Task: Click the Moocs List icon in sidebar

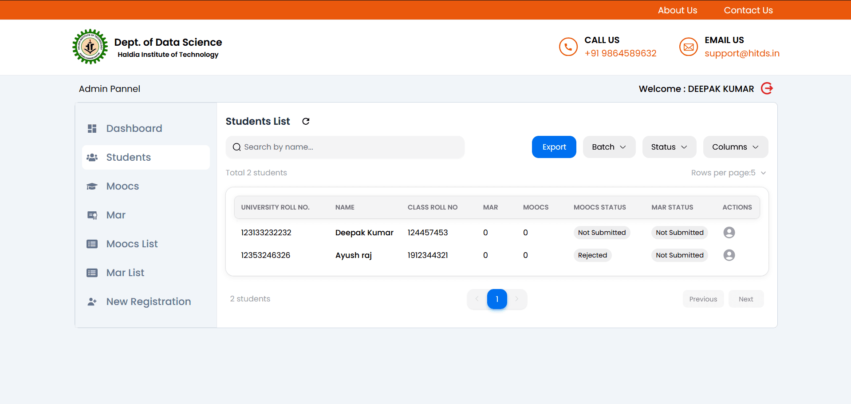Action: (92, 244)
